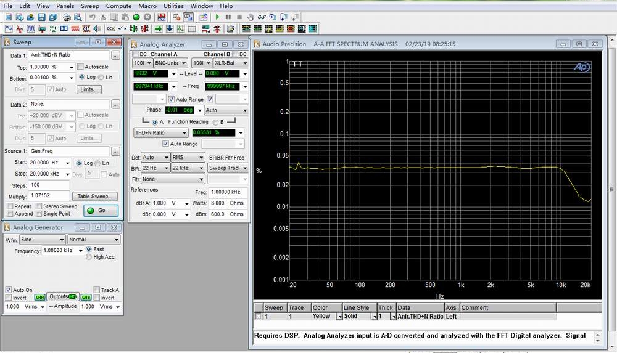Click the red upward arrows icon
Screen dimensions: 617x353
(x=217, y=29)
